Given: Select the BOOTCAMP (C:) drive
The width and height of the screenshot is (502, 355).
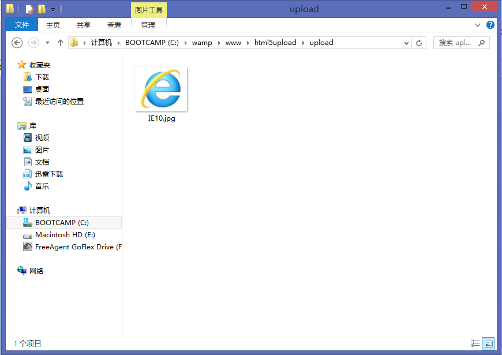Looking at the screenshot, I should click(64, 223).
